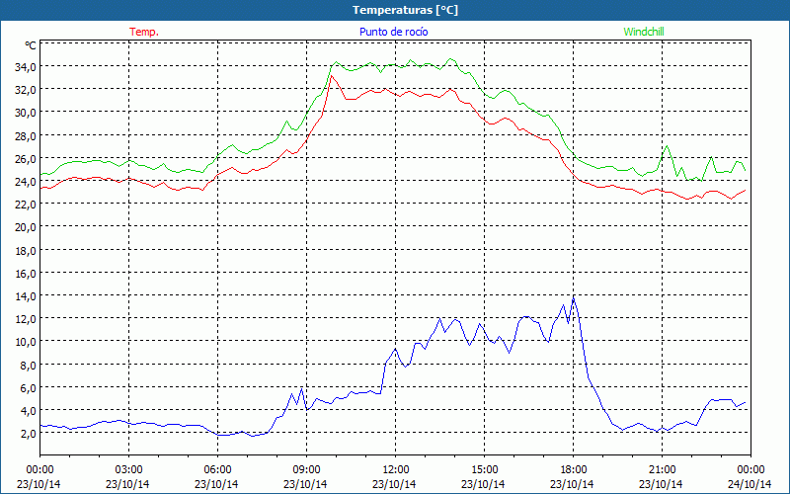
Task: Click the 2,0 y-axis value
Action: (x=29, y=434)
